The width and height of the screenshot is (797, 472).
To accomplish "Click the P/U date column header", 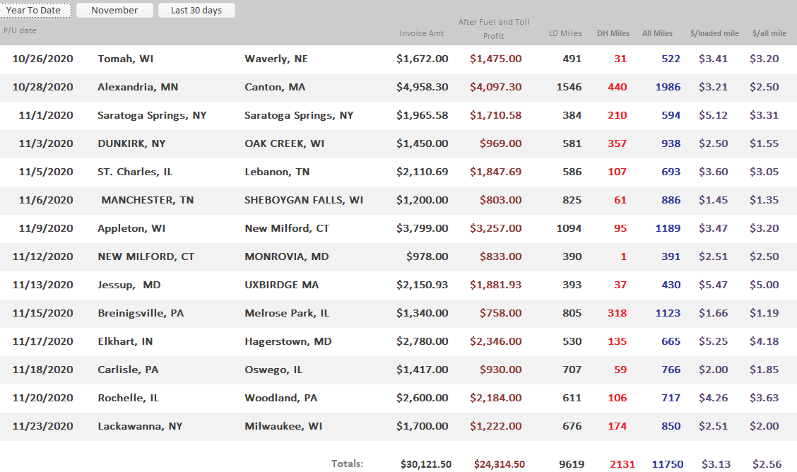I will point(20,30).
